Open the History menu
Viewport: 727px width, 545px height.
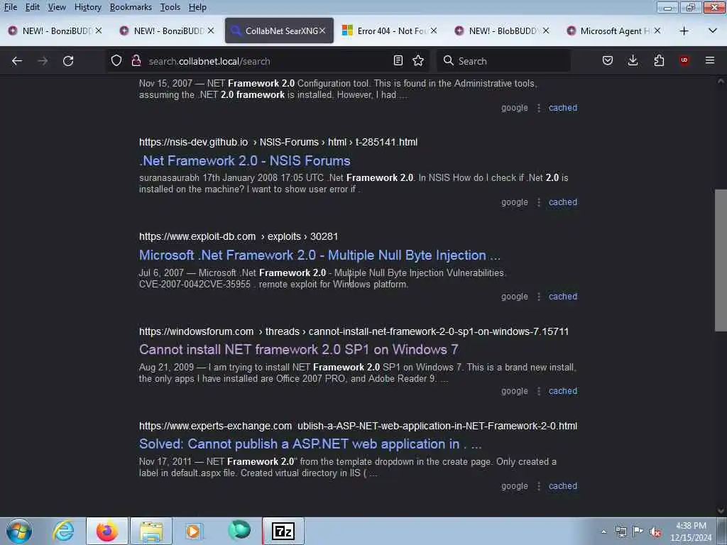[87, 7]
